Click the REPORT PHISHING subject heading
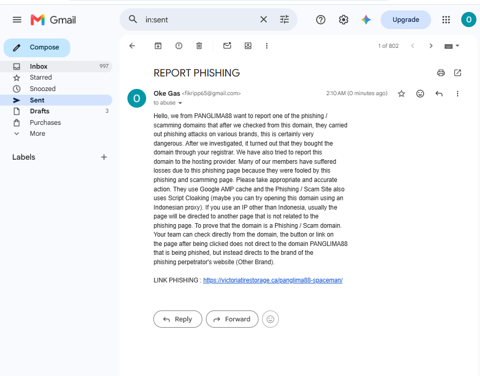 click(x=197, y=73)
